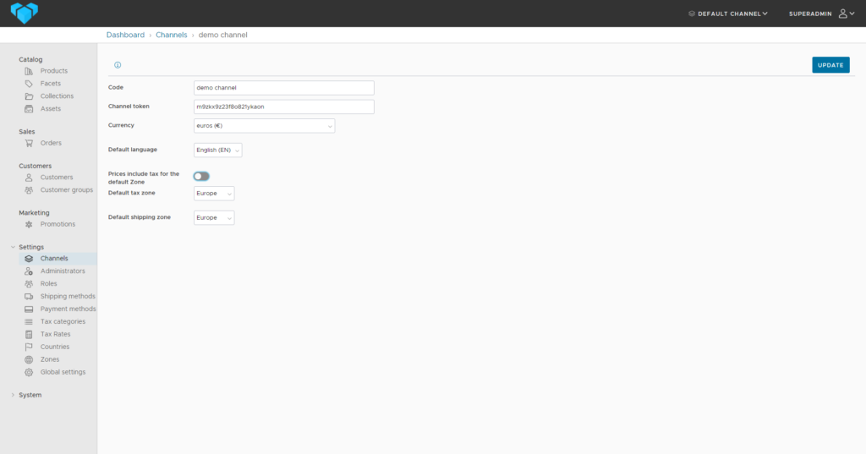Open the Default language dropdown
This screenshot has height=454, width=866.
[217, 150]
